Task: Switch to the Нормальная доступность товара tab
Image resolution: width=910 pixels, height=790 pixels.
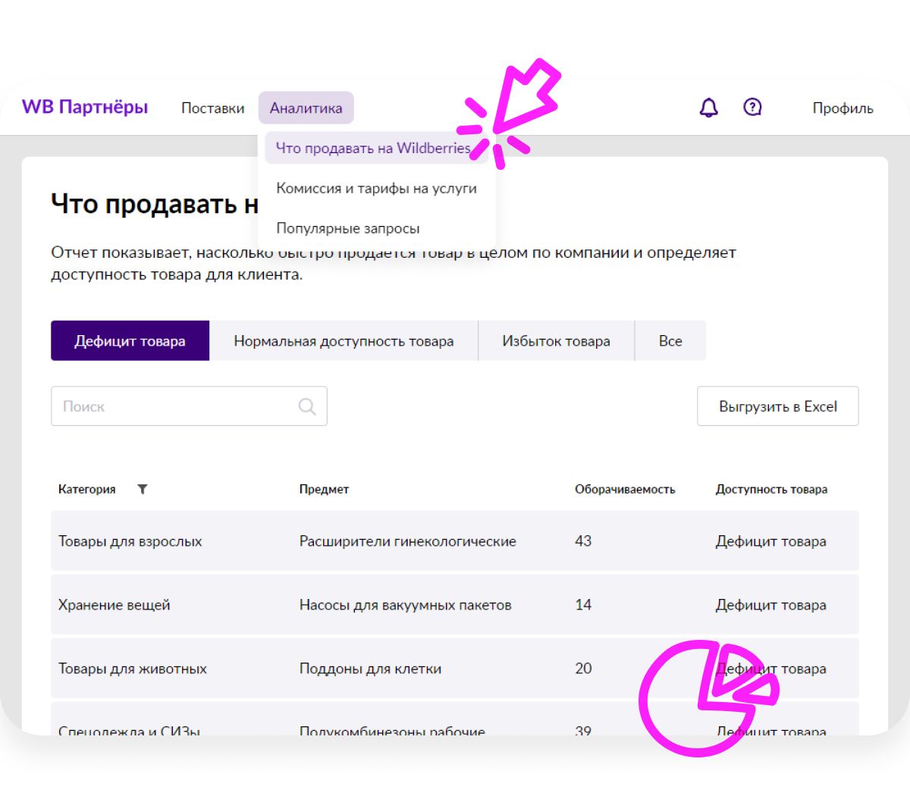Action: click(344, 340)
